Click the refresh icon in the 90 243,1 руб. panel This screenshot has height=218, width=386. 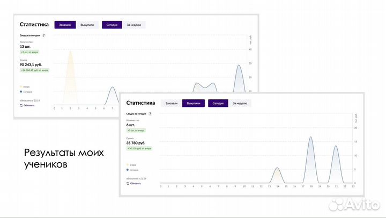[21, 105]
